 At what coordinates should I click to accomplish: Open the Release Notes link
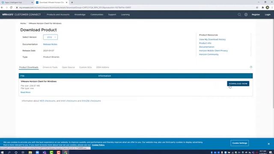[50, 44]
